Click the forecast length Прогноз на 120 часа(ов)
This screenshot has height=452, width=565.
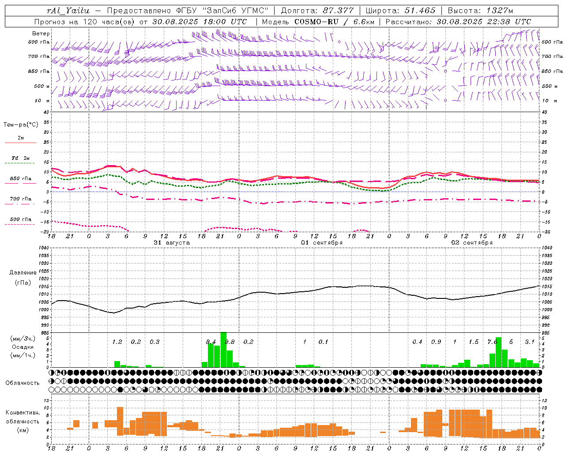click(85, 22)
